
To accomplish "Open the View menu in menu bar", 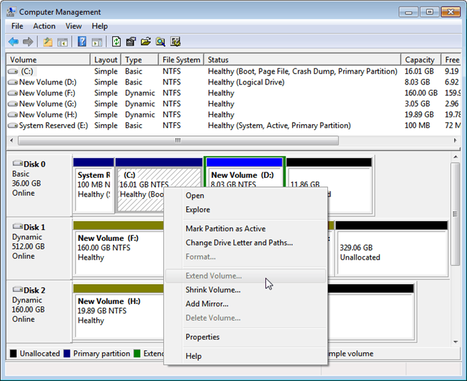I will click(74, 26).
